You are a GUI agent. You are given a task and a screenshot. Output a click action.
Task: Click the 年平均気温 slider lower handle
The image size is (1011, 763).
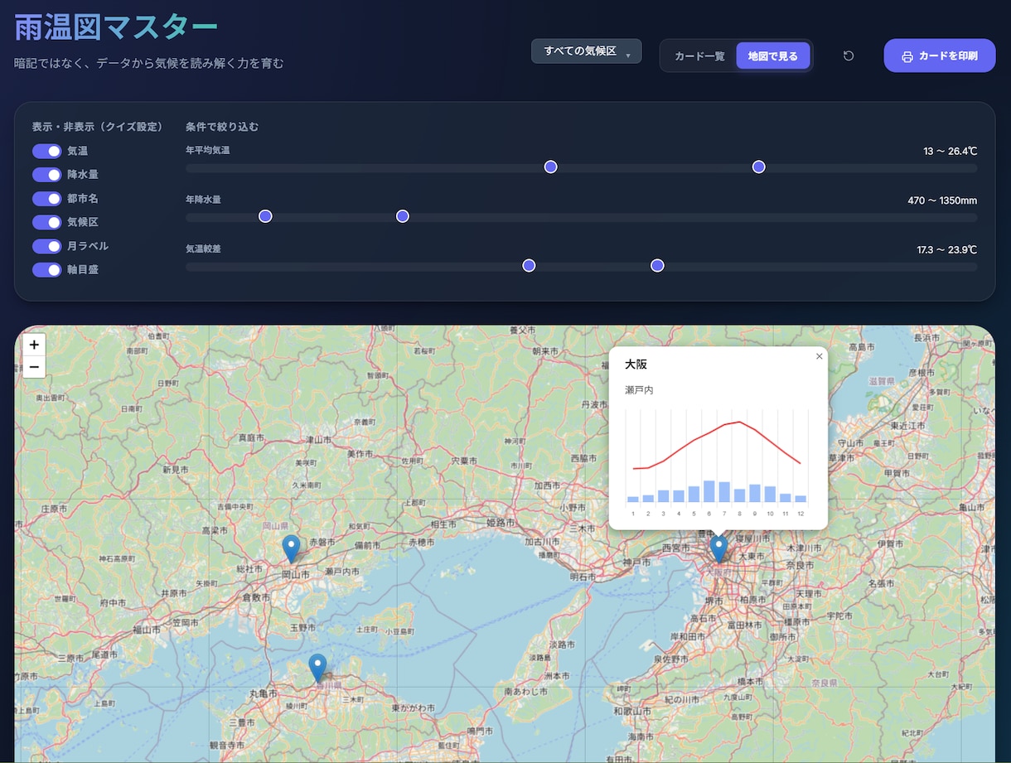[x=550, y=167]
